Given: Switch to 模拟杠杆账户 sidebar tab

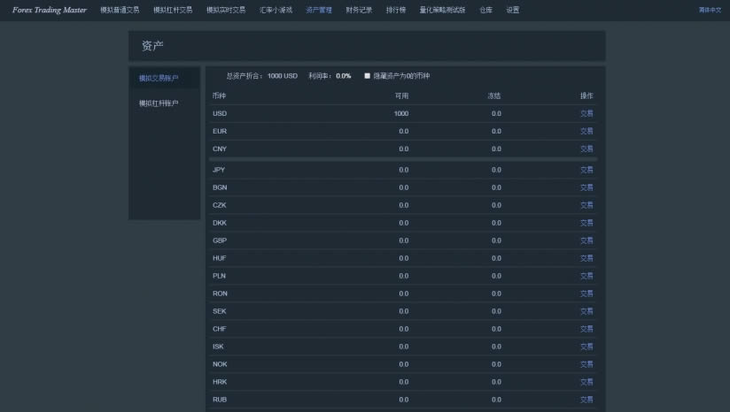Looking at the screenshot, I should [x=159, y=103].
